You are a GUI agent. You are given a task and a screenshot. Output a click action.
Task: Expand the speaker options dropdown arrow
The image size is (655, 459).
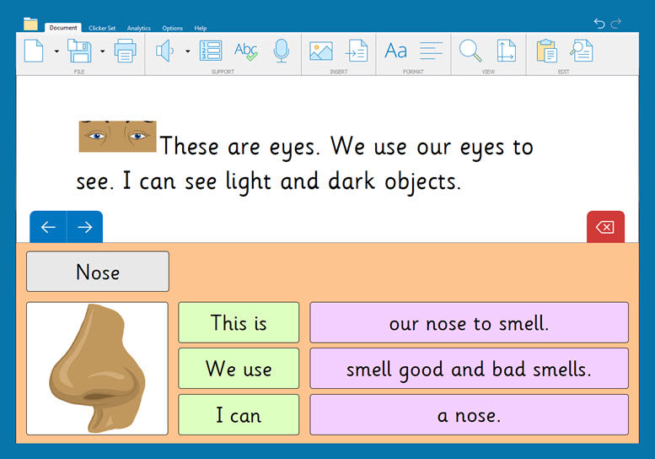[x=187, y=51]
